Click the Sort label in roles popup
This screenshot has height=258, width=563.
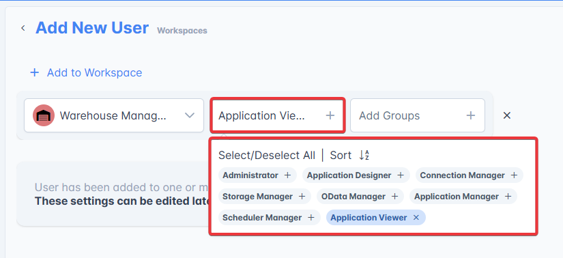tap(341, 155)
